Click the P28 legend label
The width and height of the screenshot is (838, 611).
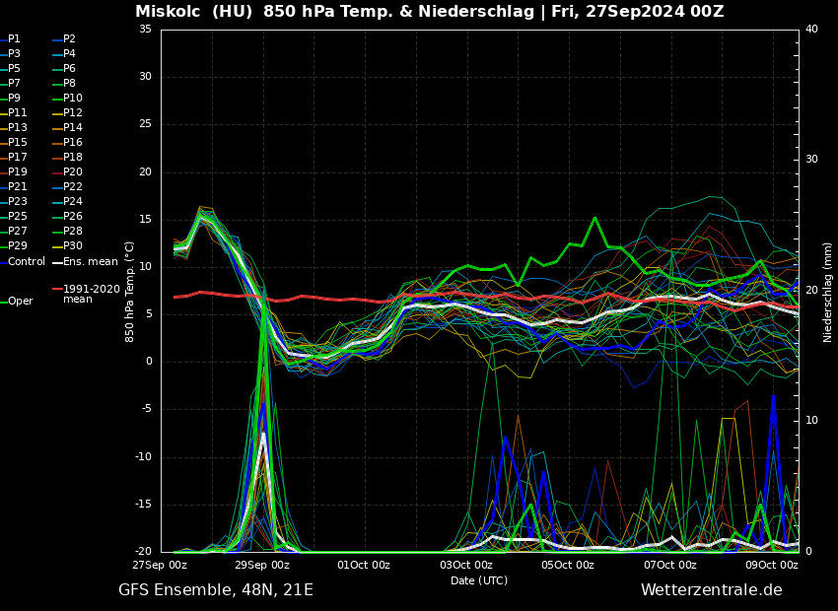72,232
